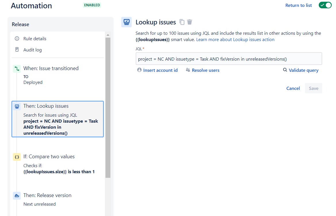Click the Cancel button
Viewport: 336px width, 216px height.
(x=293, y=88)
